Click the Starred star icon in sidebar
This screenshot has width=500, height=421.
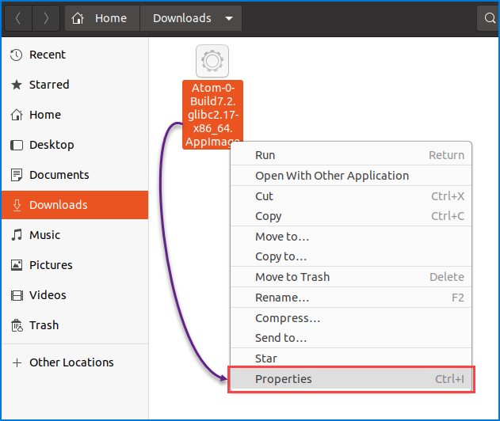tap(17, 85)
